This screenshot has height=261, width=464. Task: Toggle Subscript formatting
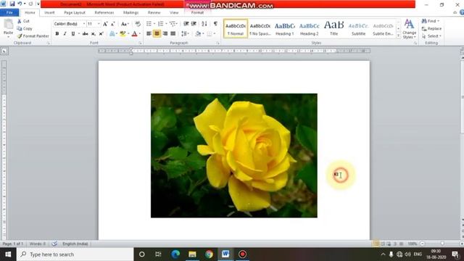pos(94,34)
